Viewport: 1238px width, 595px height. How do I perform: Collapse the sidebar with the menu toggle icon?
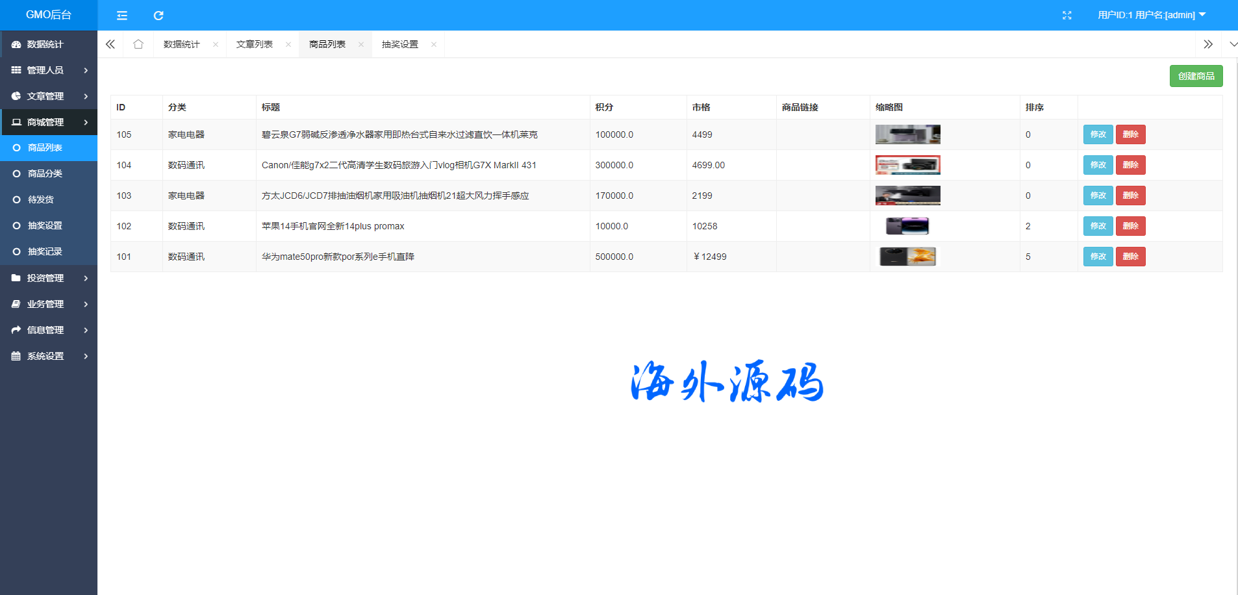122,16
